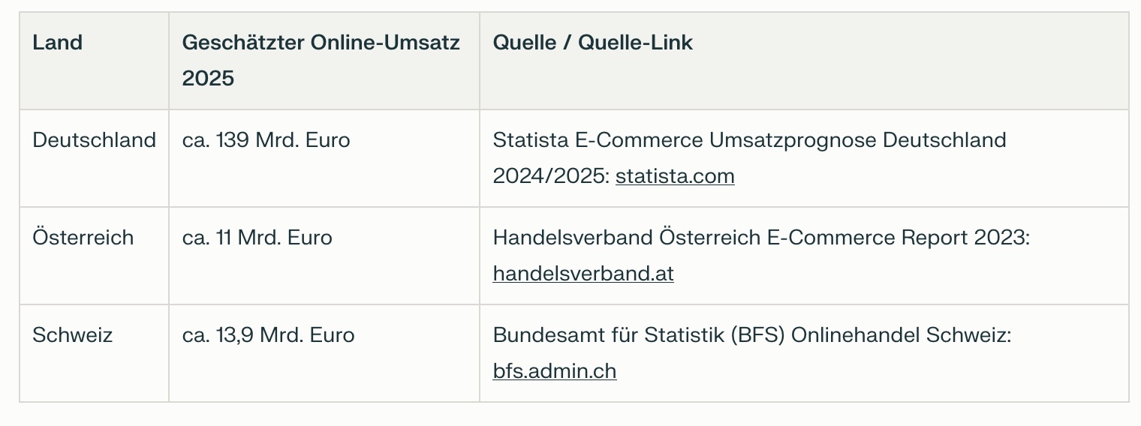Image resolution: width=1141 pixels, height=426 pixels.
Task: Click the "Land" column header
Action: click(x=58, y=43)
